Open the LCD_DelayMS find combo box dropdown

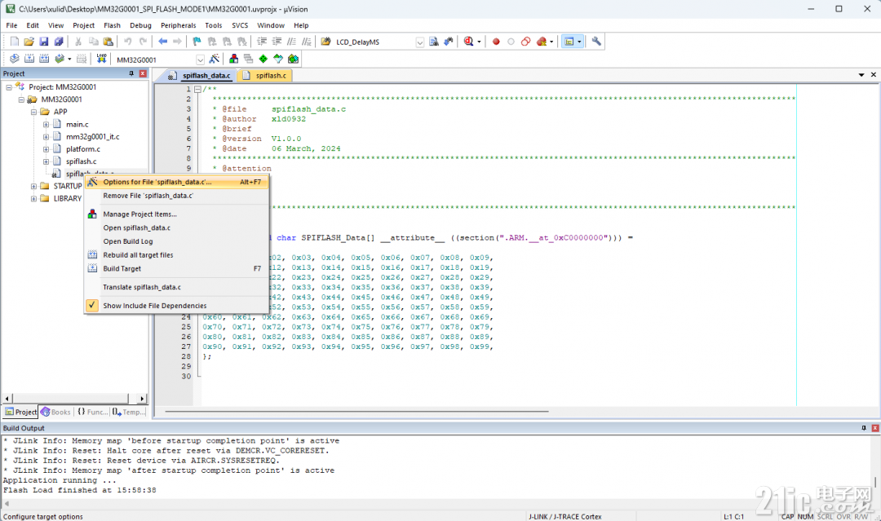click(419, 42)
